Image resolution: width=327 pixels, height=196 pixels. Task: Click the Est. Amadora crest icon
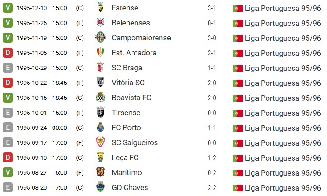coord(100,53)
